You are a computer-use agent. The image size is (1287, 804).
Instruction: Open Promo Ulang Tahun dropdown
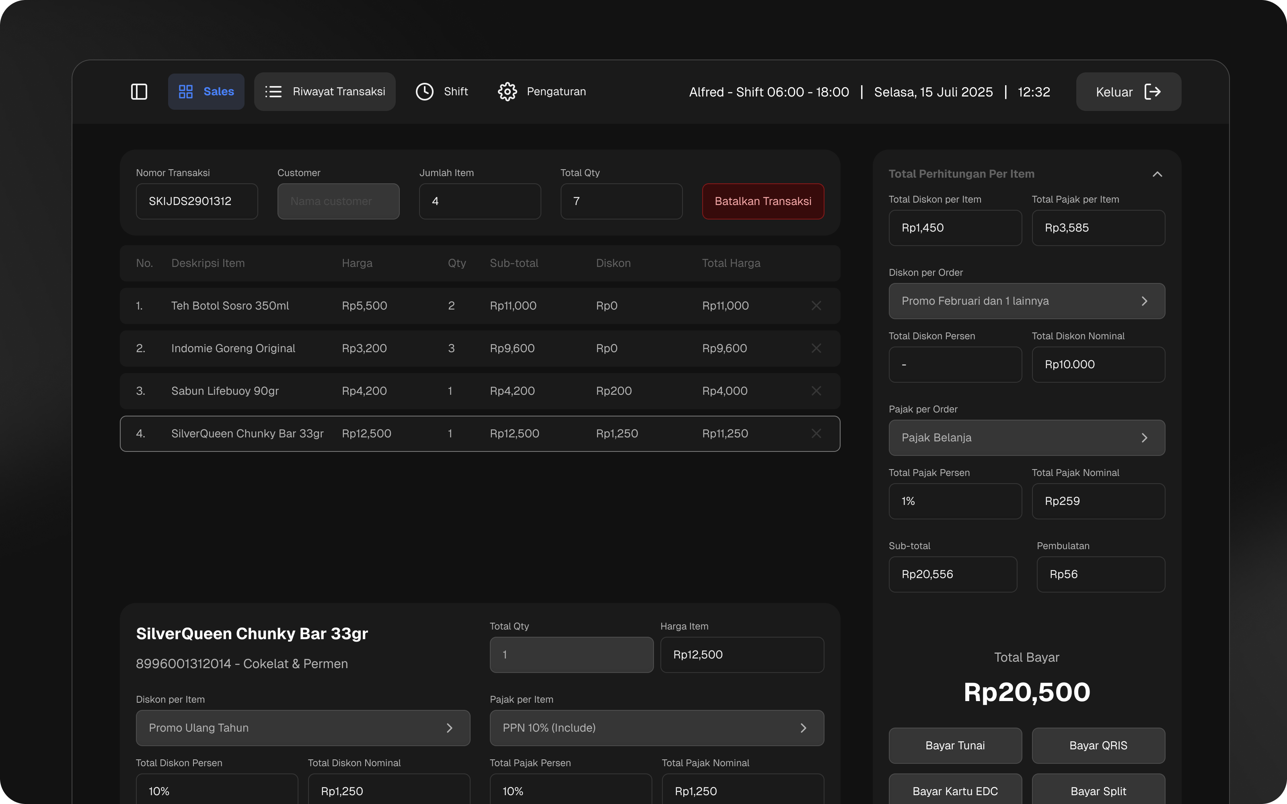(x=302, y=728)
